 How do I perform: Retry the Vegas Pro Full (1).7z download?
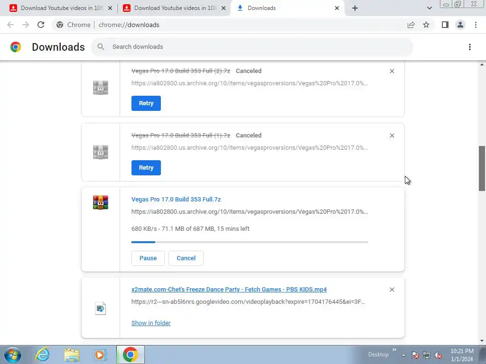[146, 168]
